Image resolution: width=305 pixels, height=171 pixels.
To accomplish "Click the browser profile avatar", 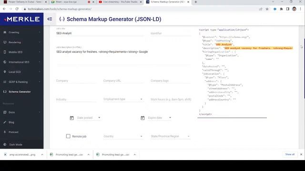I will pyautogui.click(x=294, y=9).
